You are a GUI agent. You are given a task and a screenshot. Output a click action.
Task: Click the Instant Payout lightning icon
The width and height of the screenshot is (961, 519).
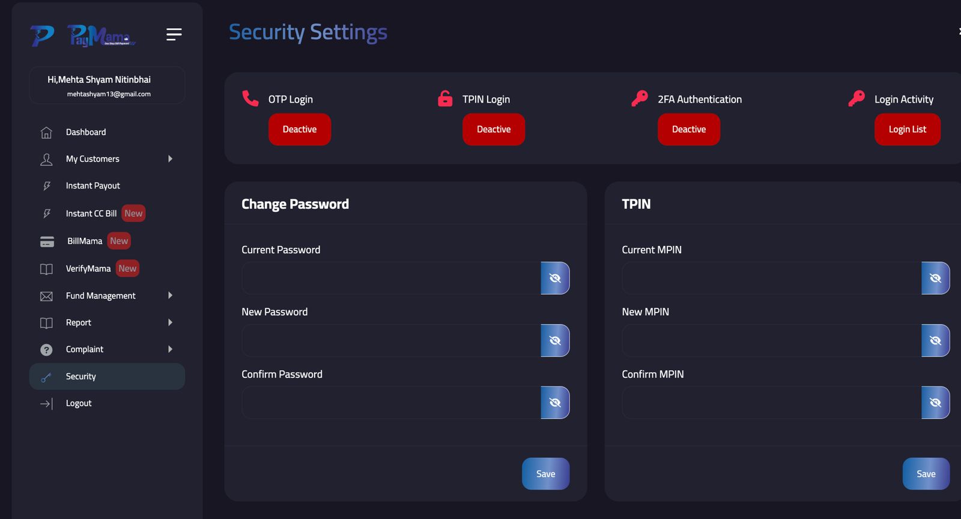[x=47, y=186]
